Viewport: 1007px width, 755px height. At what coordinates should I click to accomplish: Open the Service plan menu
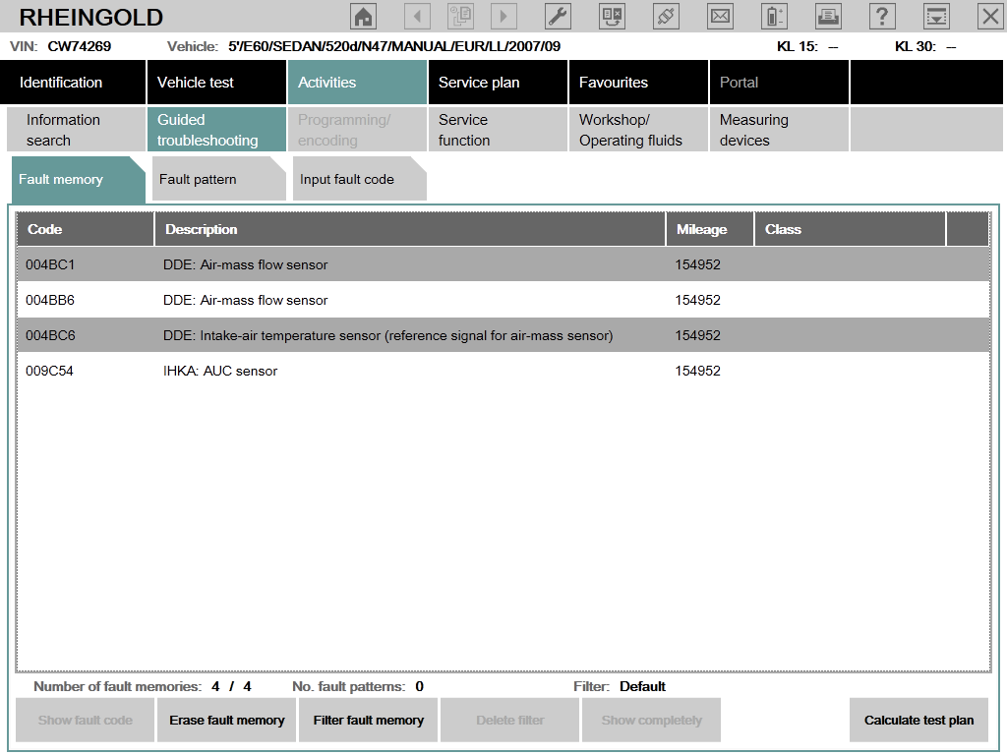click(498, 83)
